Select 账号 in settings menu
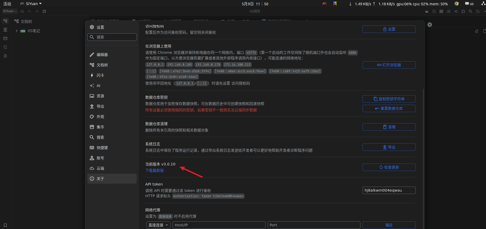This screenshot has width=486, height=229. (x=112, y=158)
